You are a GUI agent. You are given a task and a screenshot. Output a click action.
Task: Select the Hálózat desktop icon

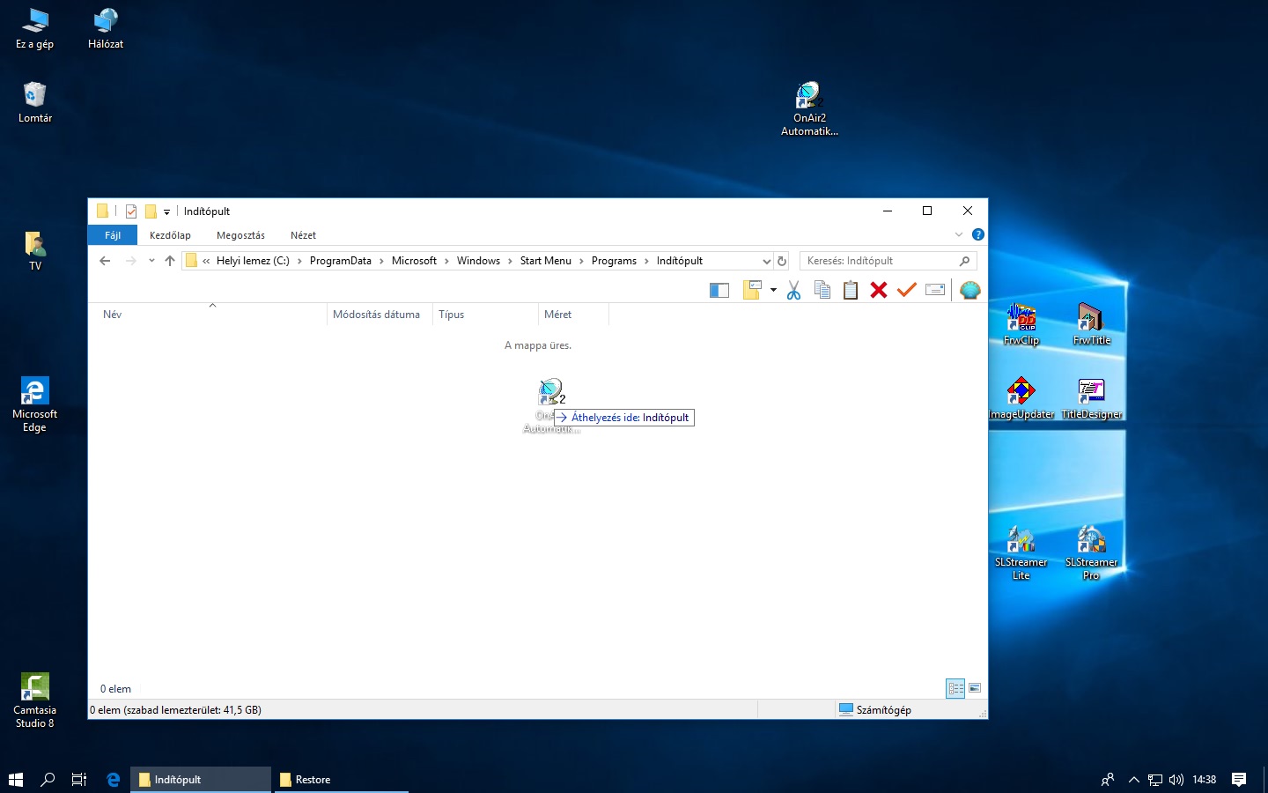coord(106,28)
